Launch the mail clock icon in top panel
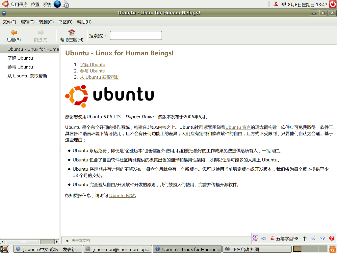The image size is (337, 253). (x=65, y=4)
